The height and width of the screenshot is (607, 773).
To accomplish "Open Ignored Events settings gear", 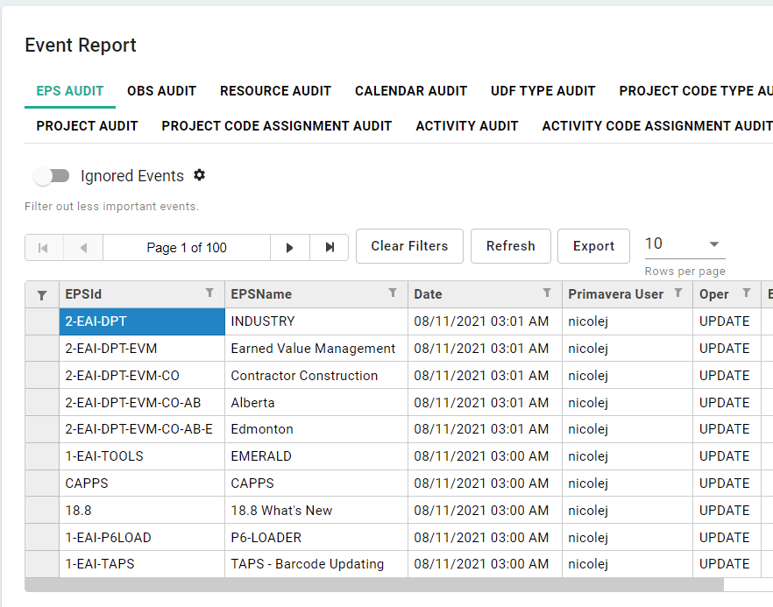I will (x=199, y=175).
